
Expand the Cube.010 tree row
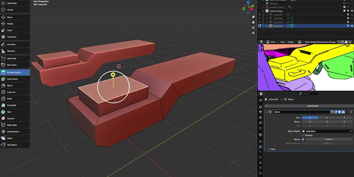(267, 26)
